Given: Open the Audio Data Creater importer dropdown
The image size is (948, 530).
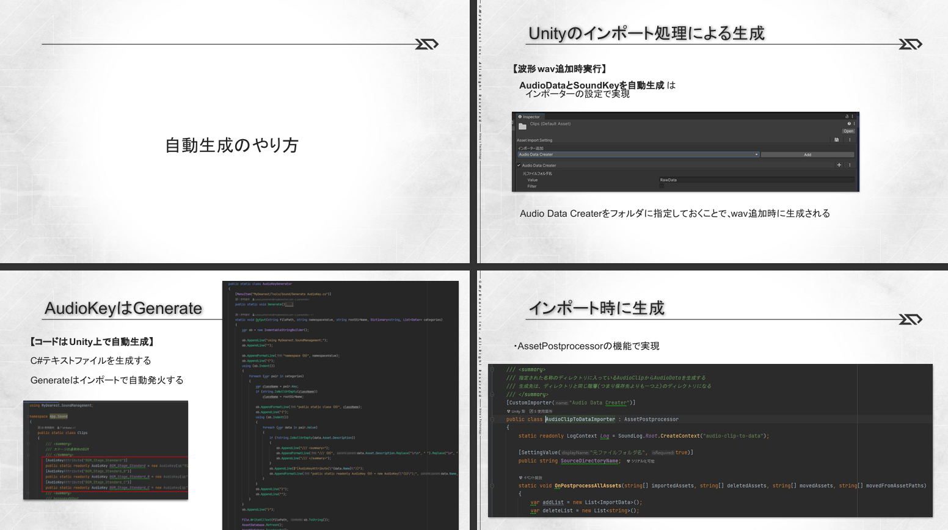Looking at the screenshot, I should point(638,154).
